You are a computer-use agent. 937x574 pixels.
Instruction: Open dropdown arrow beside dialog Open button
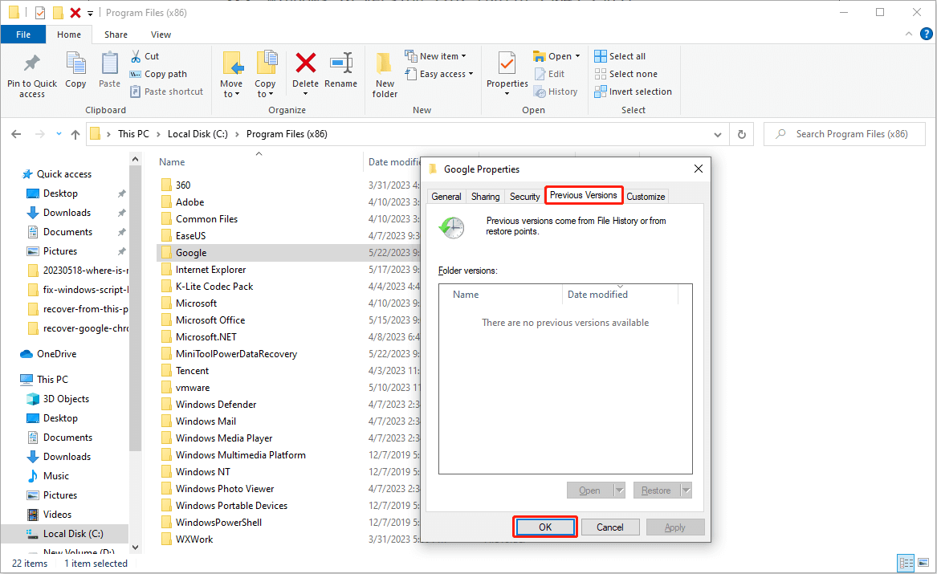pos(619,491)
